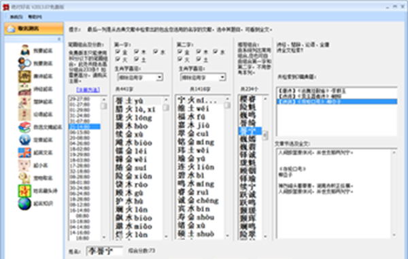Click the second character list scrollbar thumb

pos(227,105)
